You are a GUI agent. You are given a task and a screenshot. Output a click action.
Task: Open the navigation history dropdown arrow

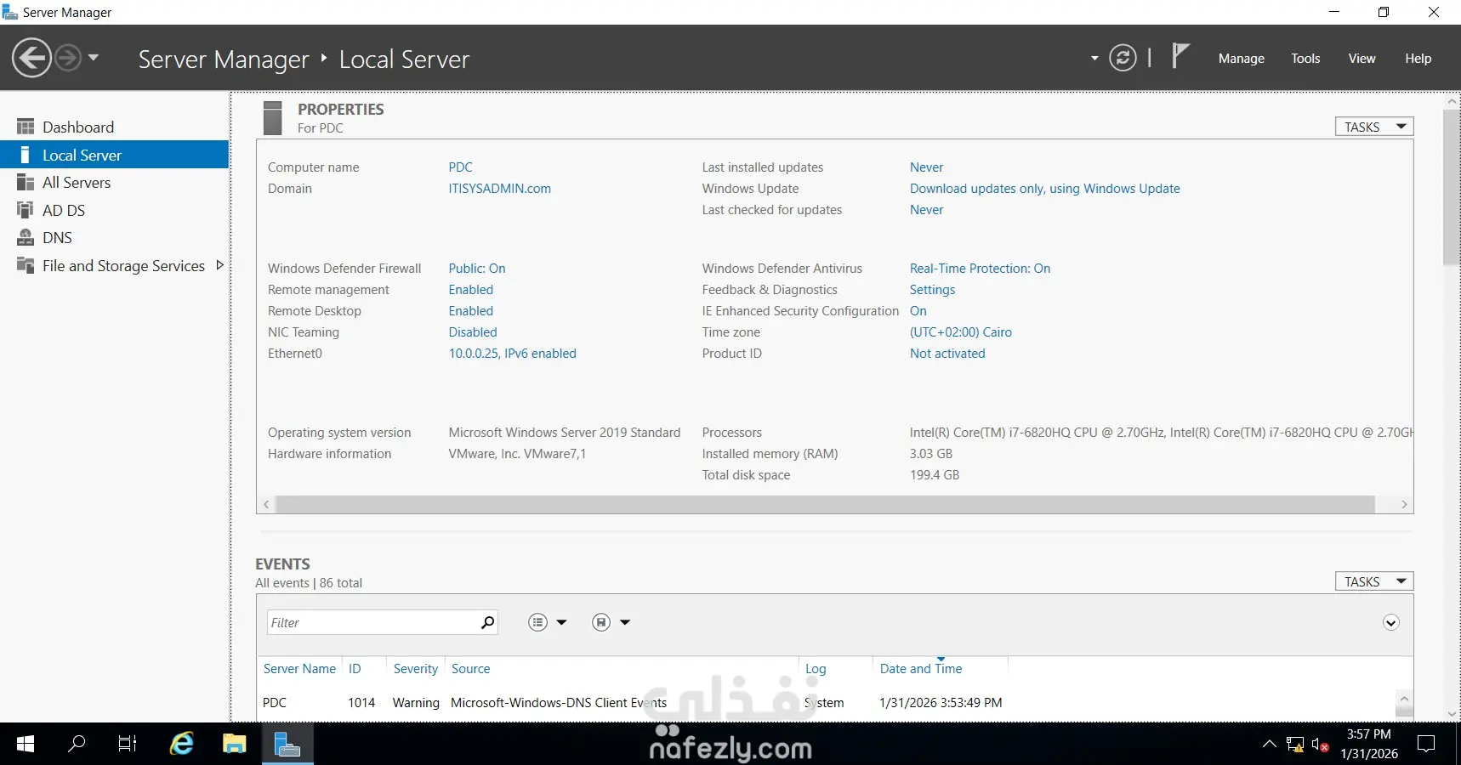(x=94, y=58)
